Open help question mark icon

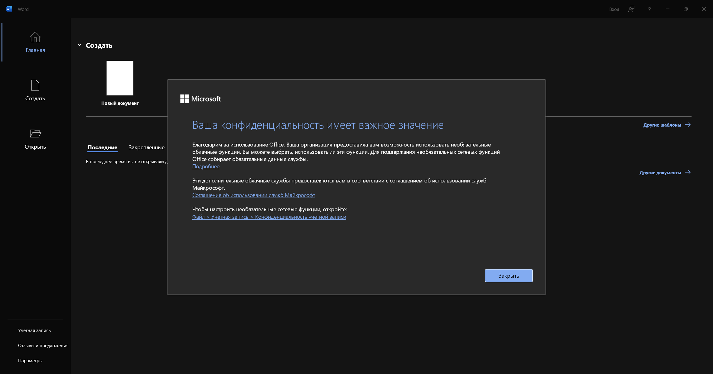tap(649, 9)
